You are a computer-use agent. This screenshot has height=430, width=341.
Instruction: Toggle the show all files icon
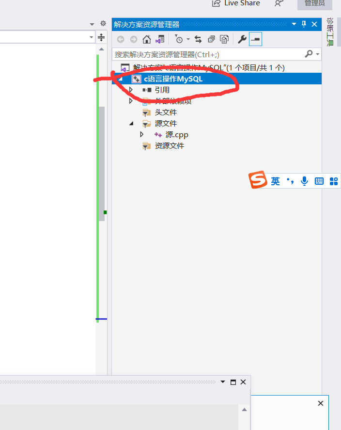[x=224, y=39]
